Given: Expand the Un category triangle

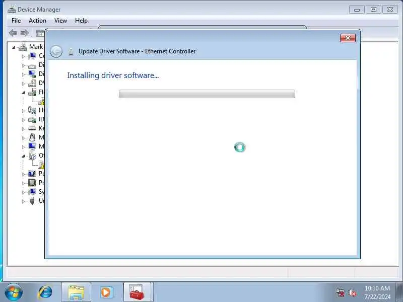Looking at the screenshot, I should [x=23, y=201].
